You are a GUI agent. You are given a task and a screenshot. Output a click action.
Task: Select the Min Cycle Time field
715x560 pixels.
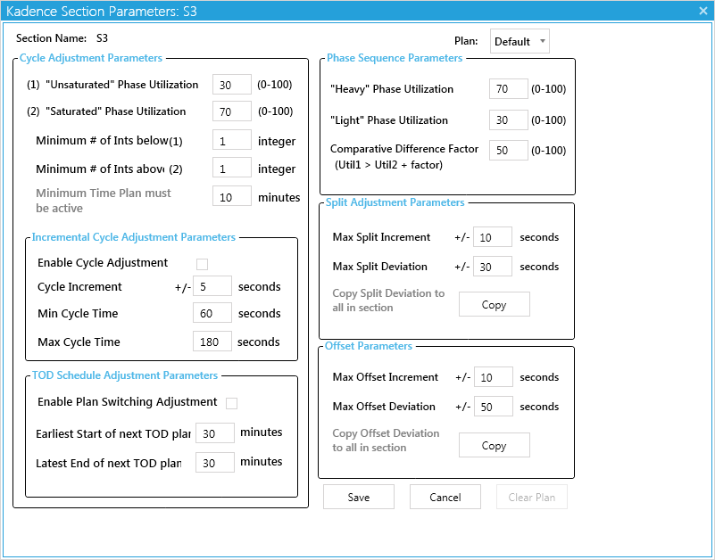(214, 313)
